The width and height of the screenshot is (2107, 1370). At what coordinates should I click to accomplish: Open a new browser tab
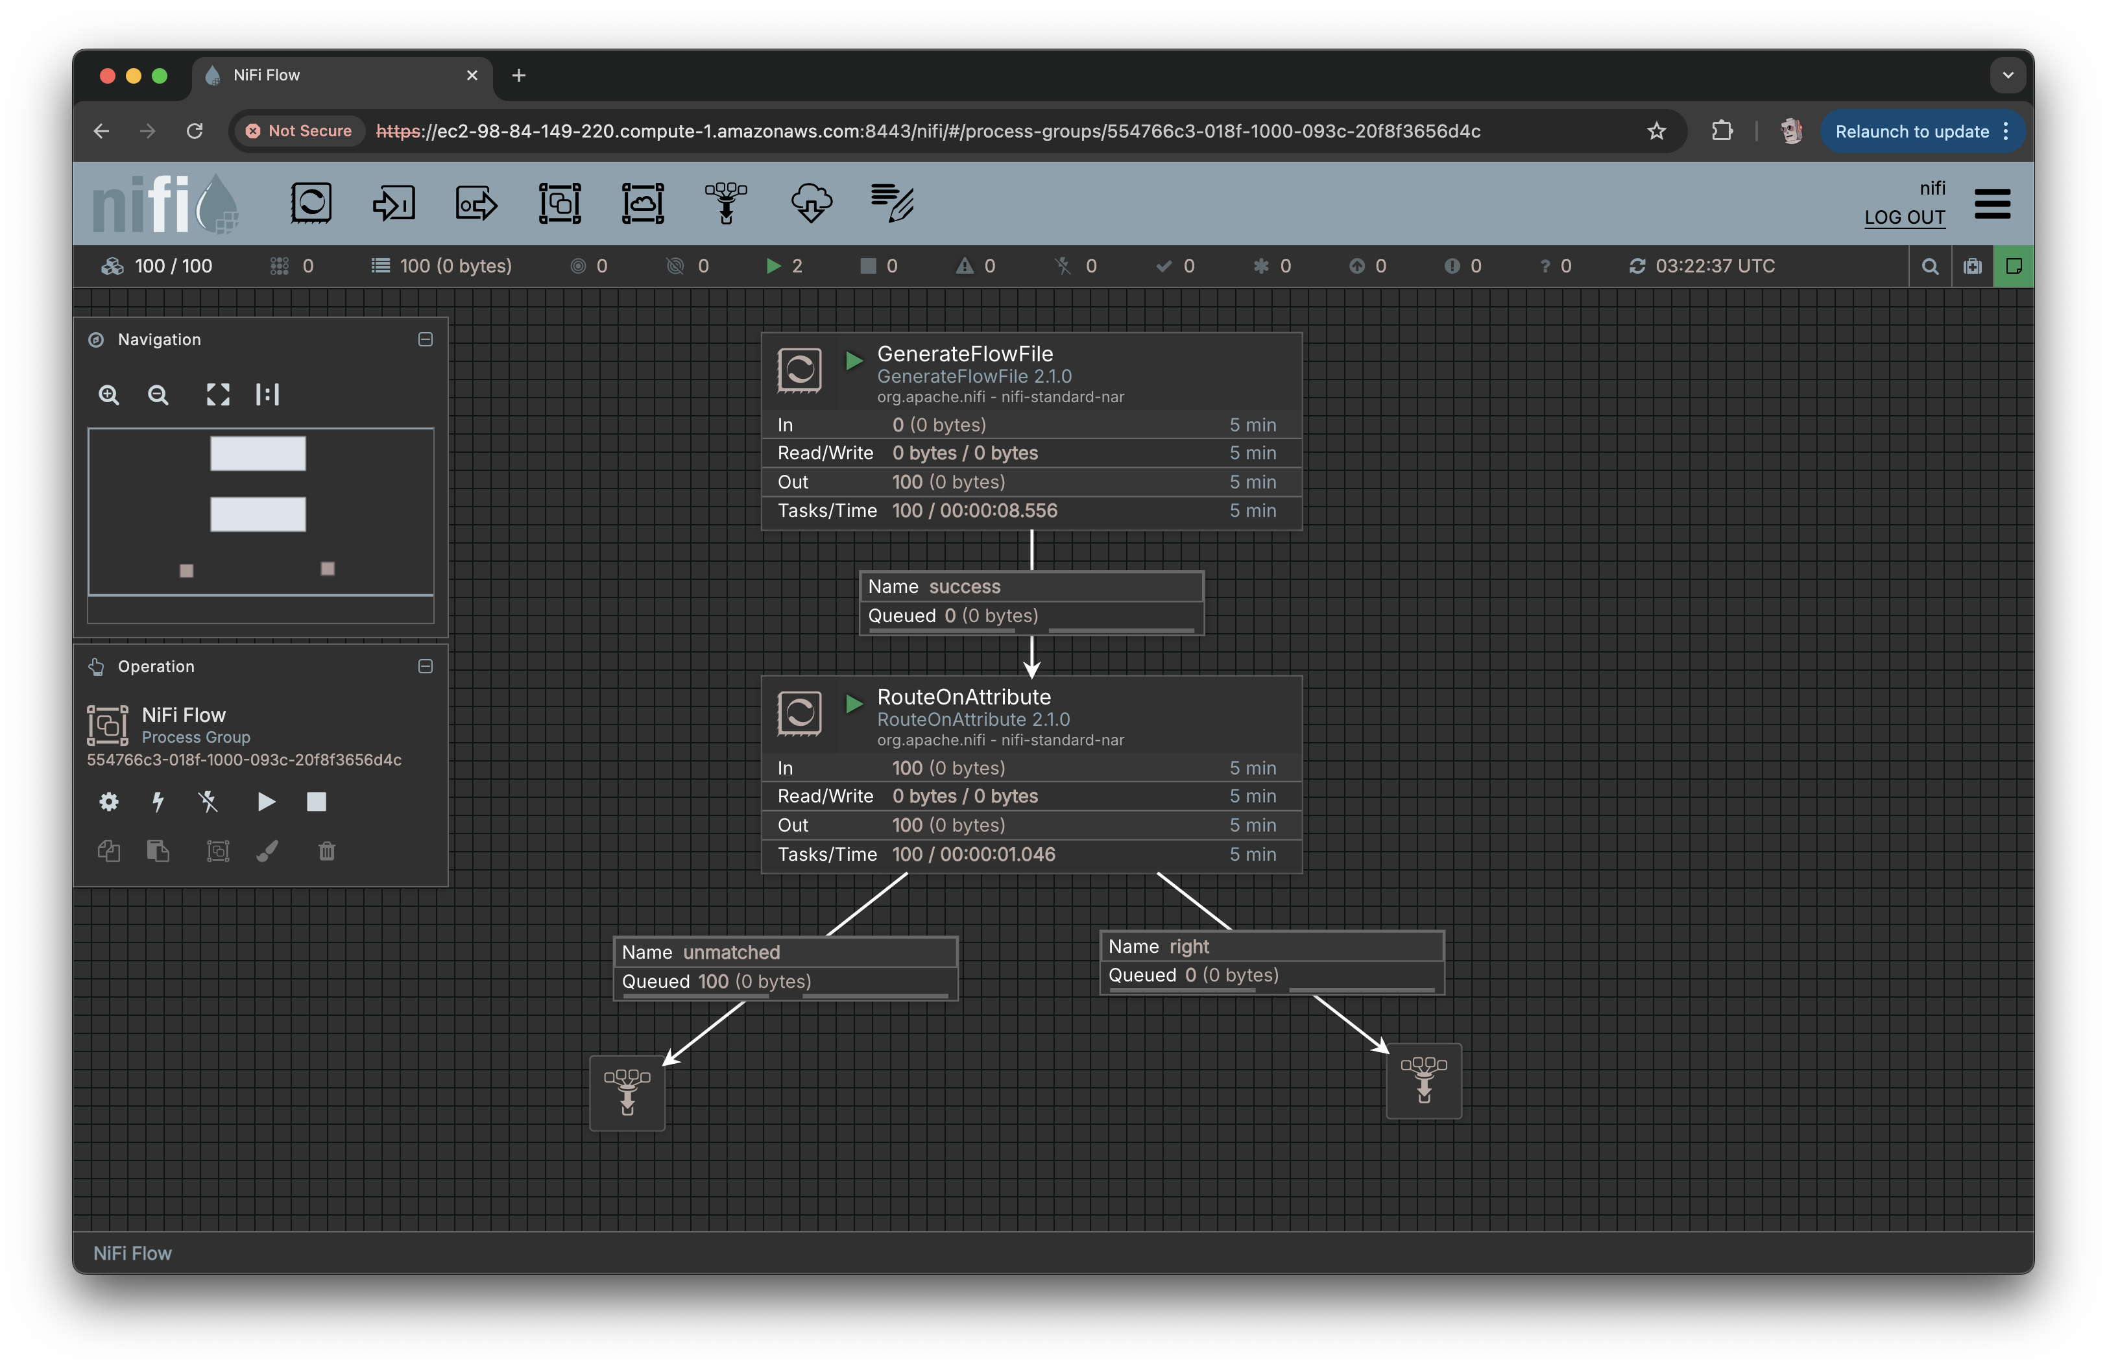click(519, 75)
